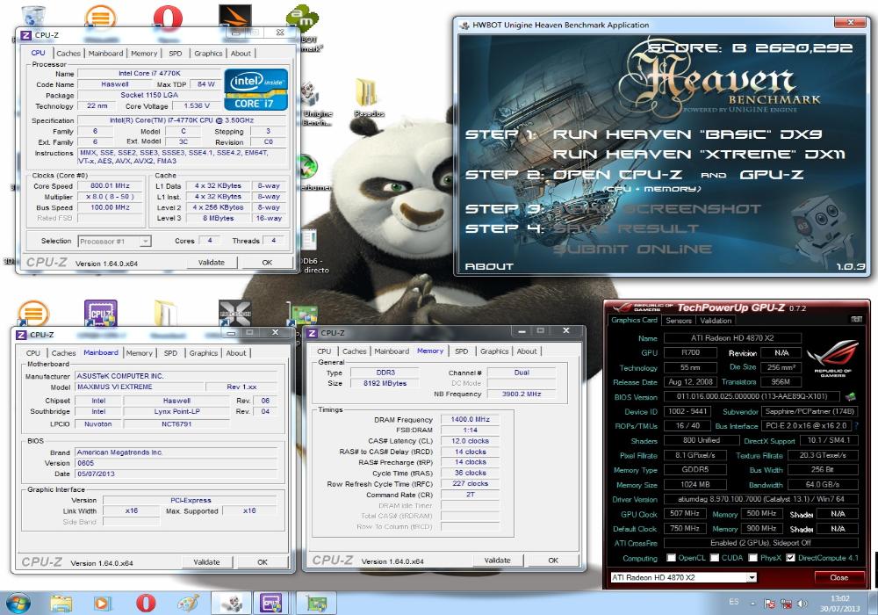The width and height of the screenshot is (878, 615).
Task: Click the purple CPU-Z taskbar button
Action: tap(271, 604)
